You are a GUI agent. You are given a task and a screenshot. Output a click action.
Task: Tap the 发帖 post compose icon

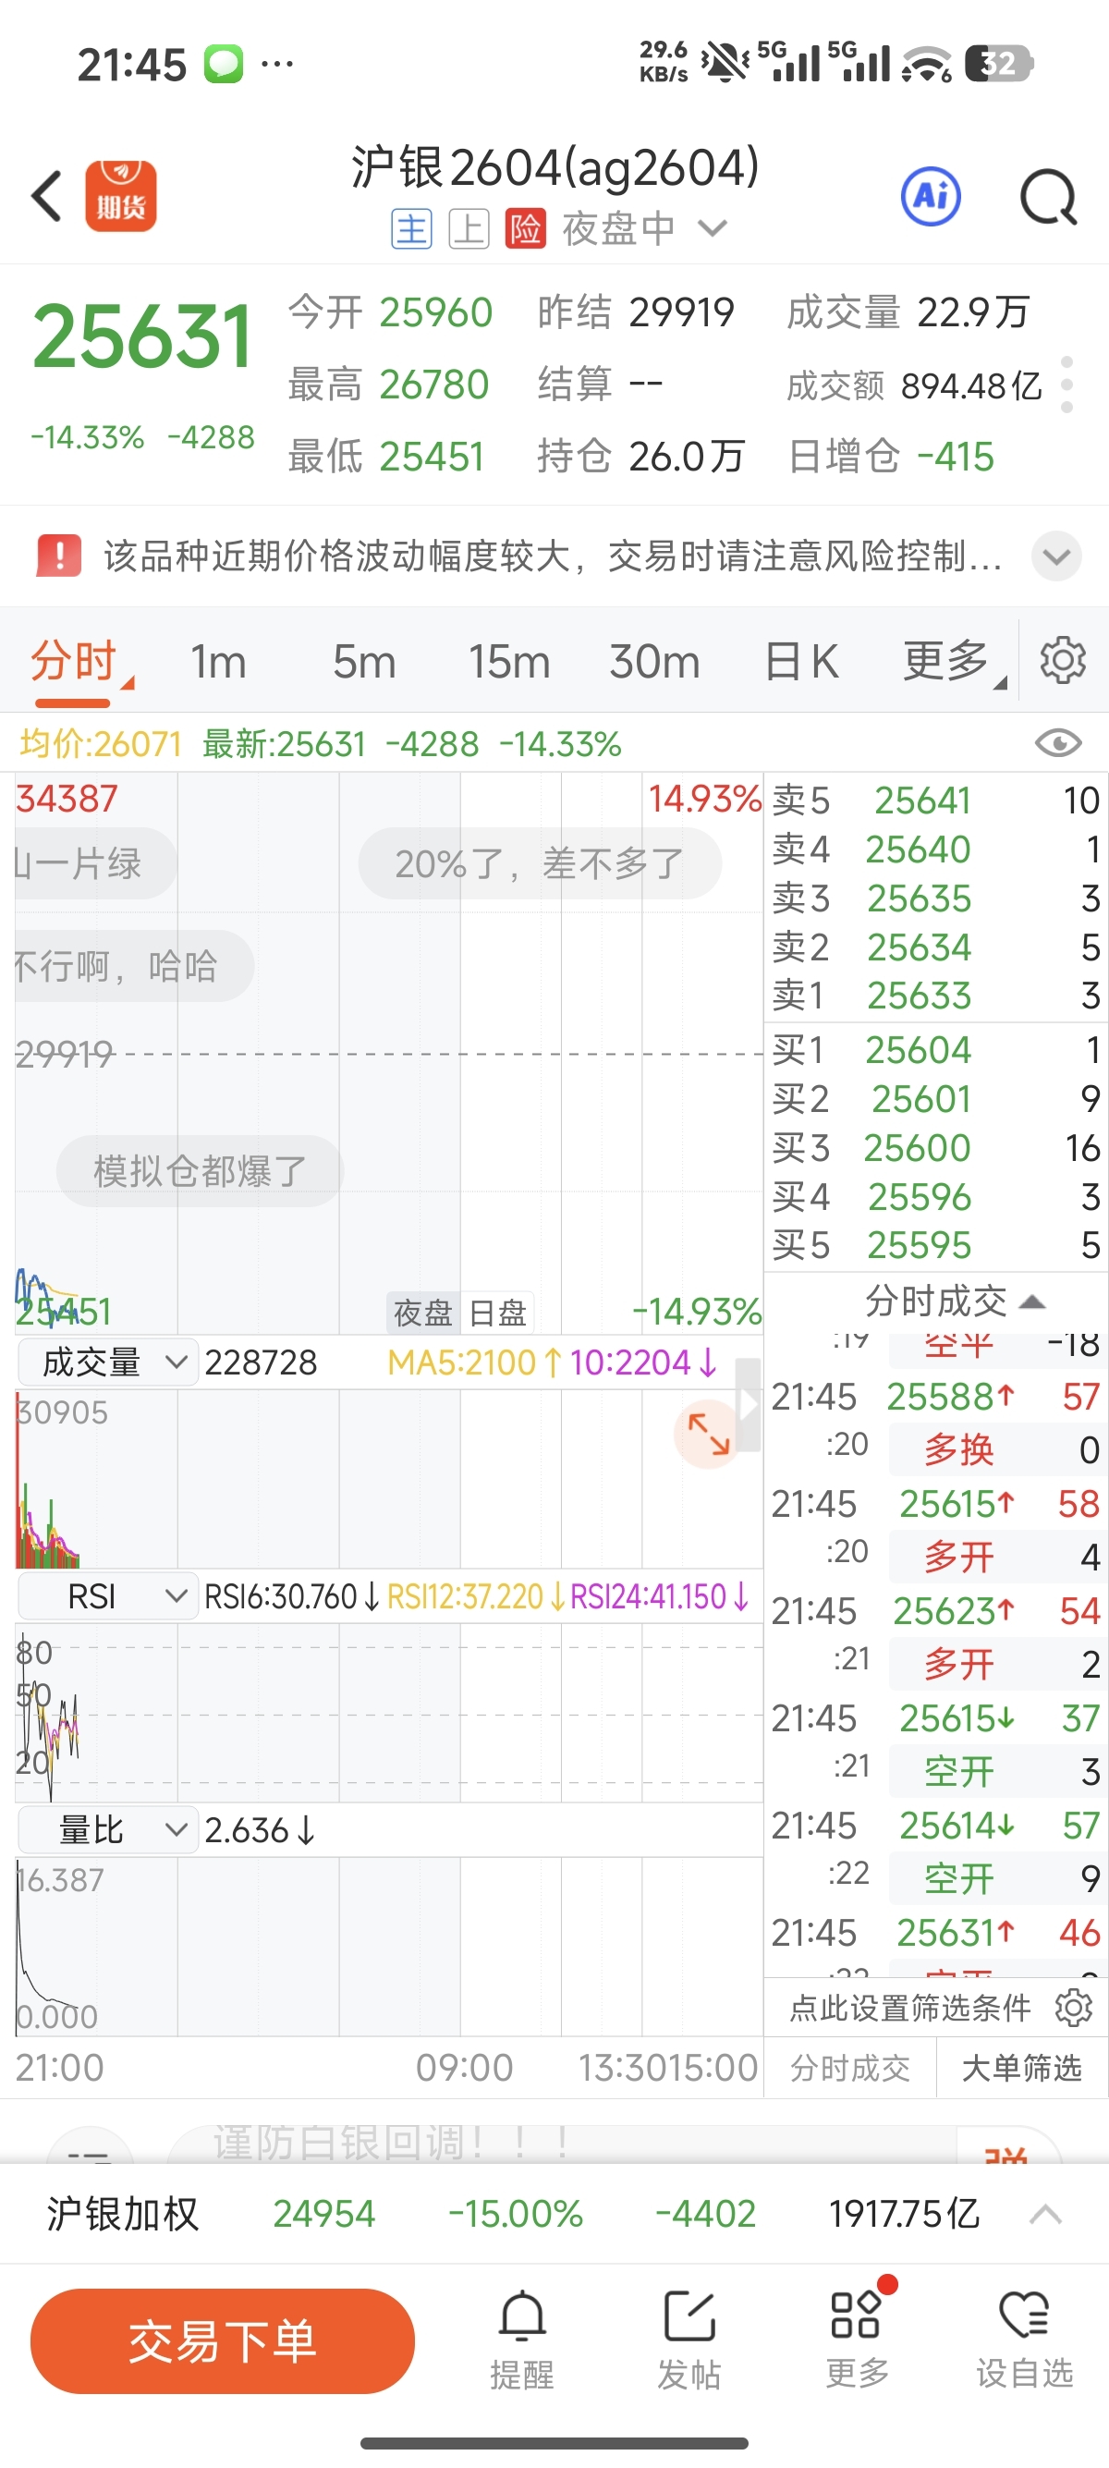689,2340
